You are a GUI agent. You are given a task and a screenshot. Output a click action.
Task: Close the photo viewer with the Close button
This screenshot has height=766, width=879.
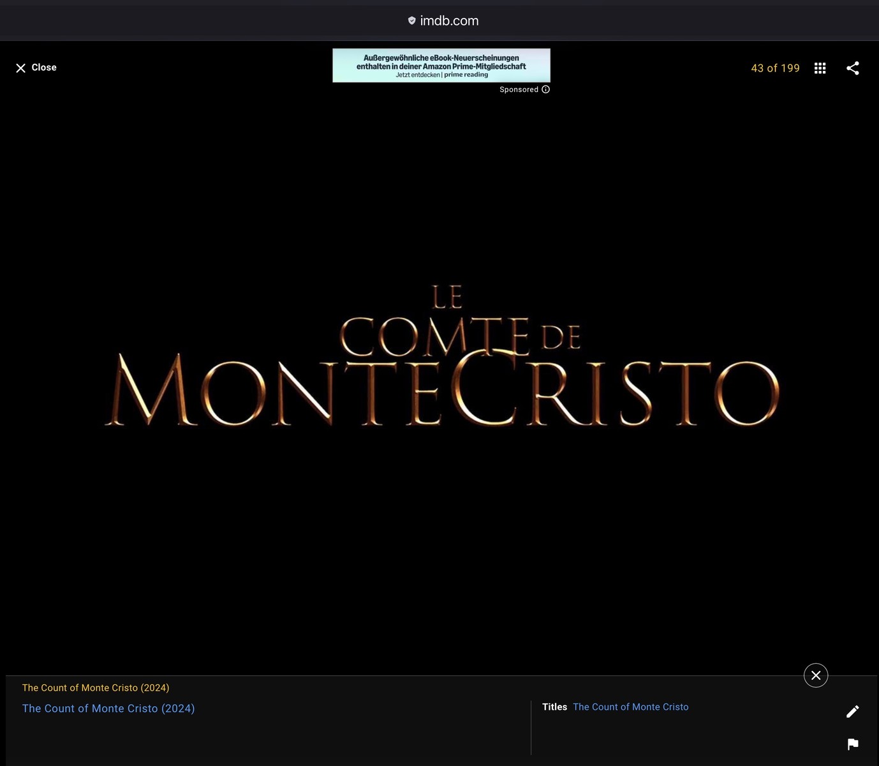pyautogui.click(x=36, y=68)
